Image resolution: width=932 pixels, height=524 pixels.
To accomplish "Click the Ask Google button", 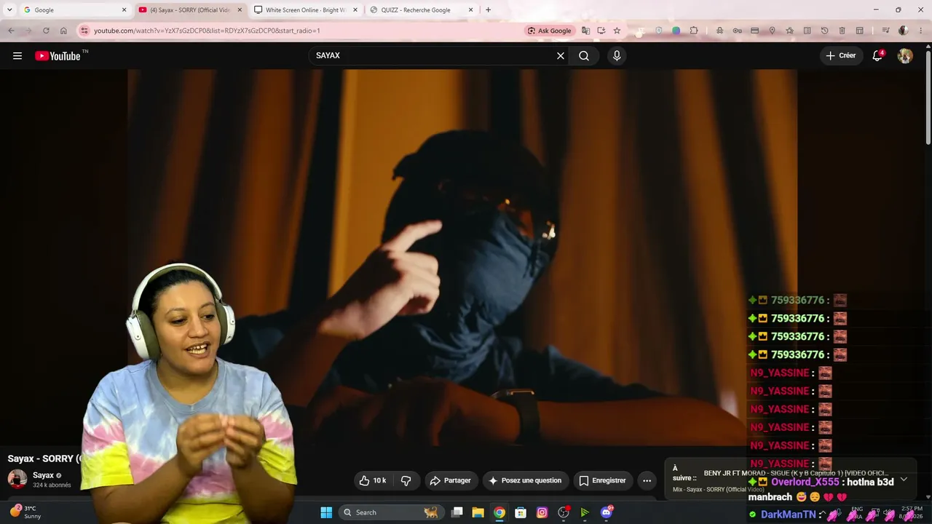I will pos(549,31).
